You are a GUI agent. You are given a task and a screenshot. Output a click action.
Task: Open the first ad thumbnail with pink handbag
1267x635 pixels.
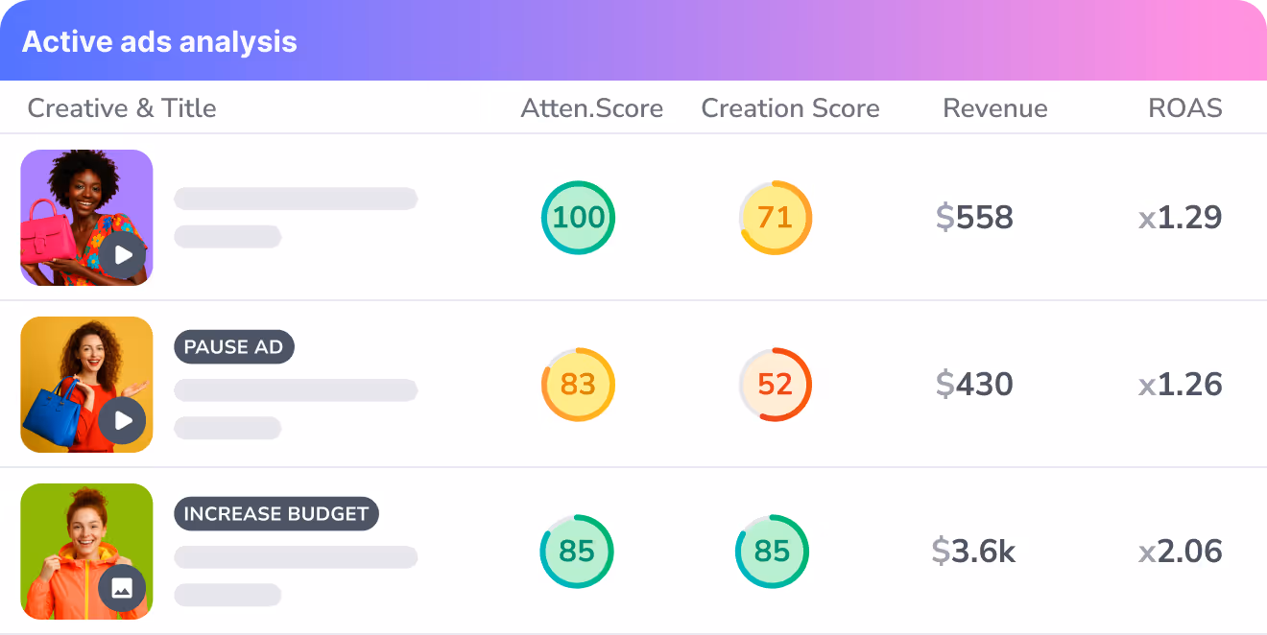pyautogui.click(x=86, y=218)
